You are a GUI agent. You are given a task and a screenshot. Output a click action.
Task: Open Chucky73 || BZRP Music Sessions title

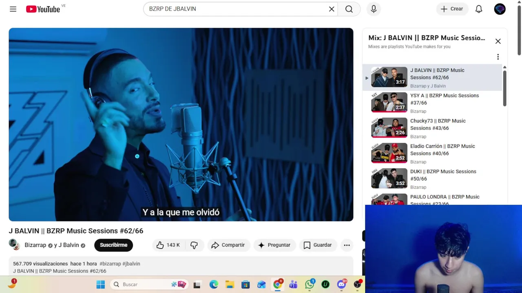coord(438,125)
